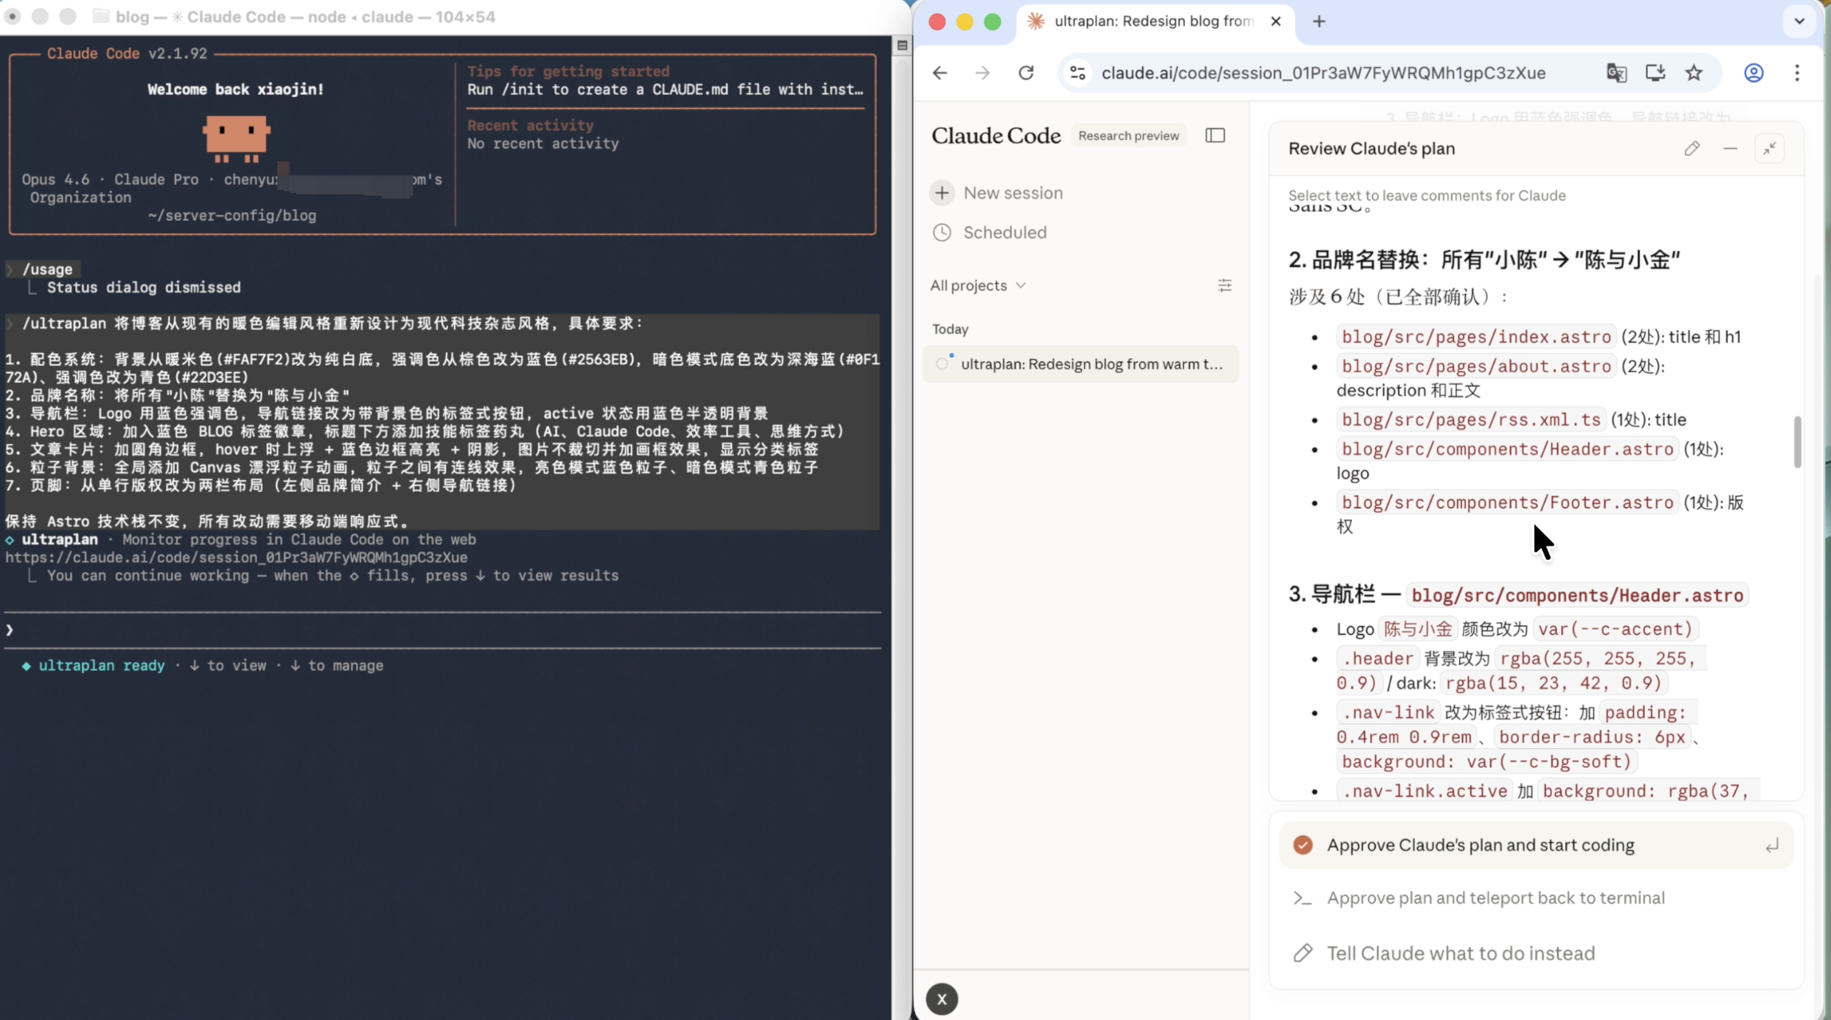1831x1020 pixels.
Task: Open the tab search dropdown chevron
Action: tap(1800, 21)
